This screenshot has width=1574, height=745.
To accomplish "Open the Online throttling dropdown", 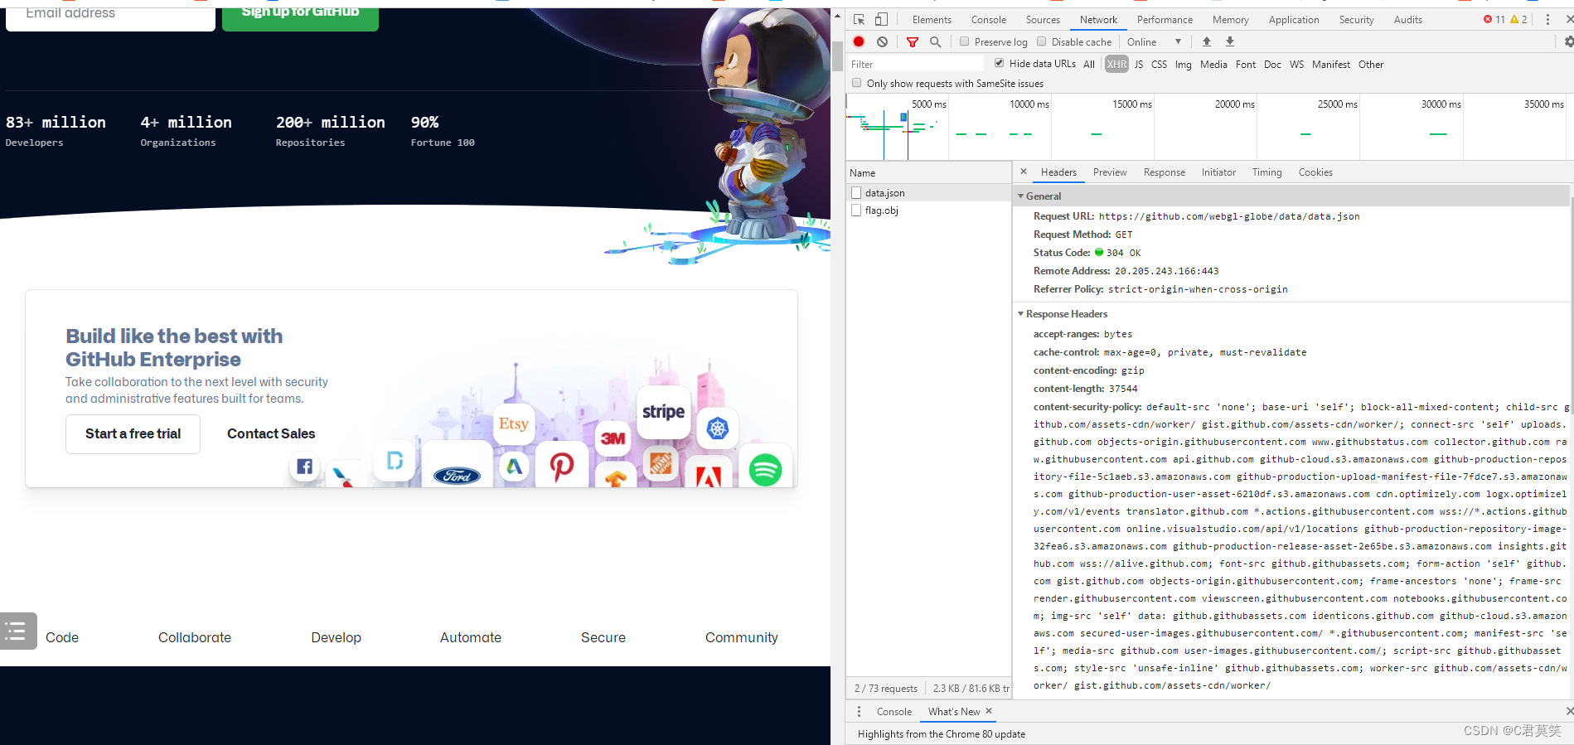I will click(x=1154, y=41).
